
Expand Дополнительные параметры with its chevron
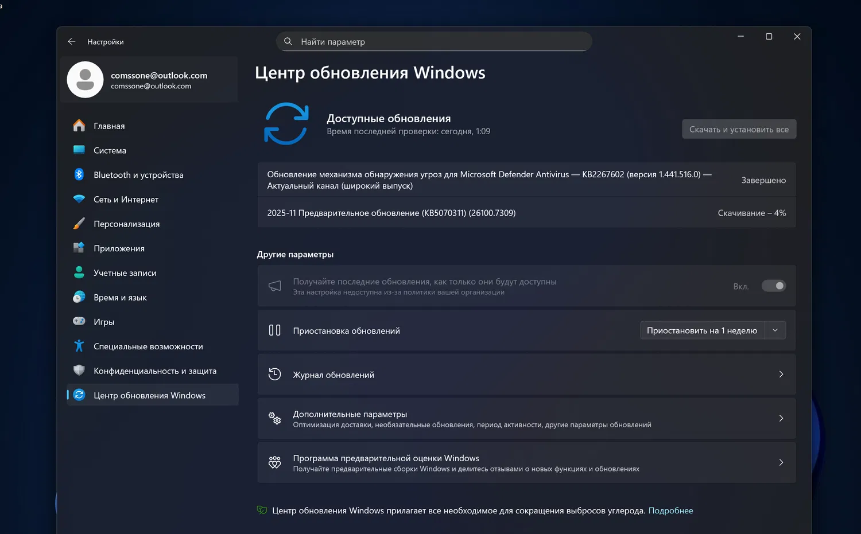tap(781, 418)
